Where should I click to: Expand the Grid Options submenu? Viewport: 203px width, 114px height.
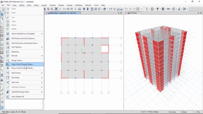(42, 47)
